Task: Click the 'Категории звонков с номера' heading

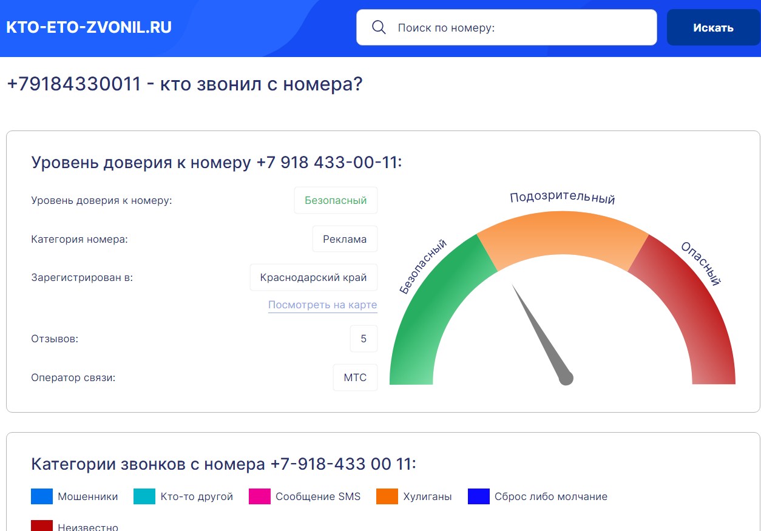Action: pos(224,464)
